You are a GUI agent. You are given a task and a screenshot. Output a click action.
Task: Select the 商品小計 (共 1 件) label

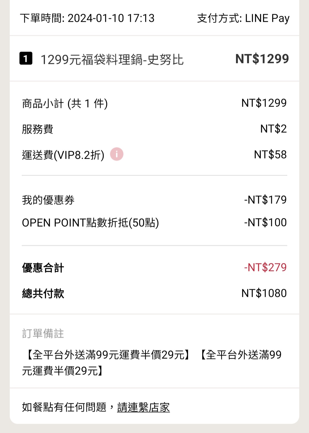click(65, 103)
